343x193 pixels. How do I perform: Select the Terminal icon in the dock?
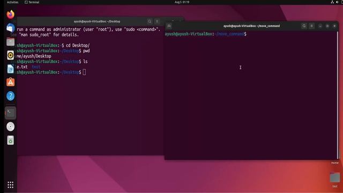10,113
